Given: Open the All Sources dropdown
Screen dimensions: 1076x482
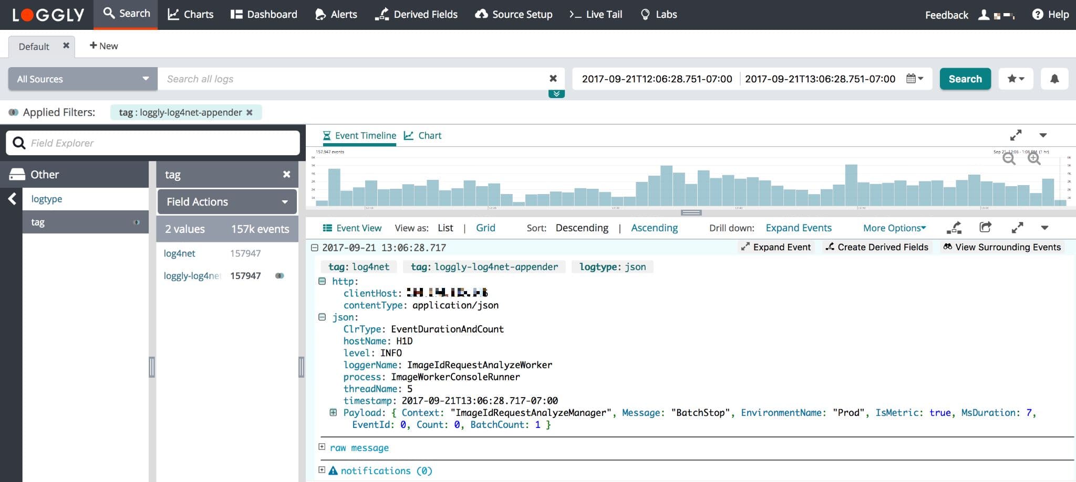Looking at the screenshot, I should click(x=82, y=79).
